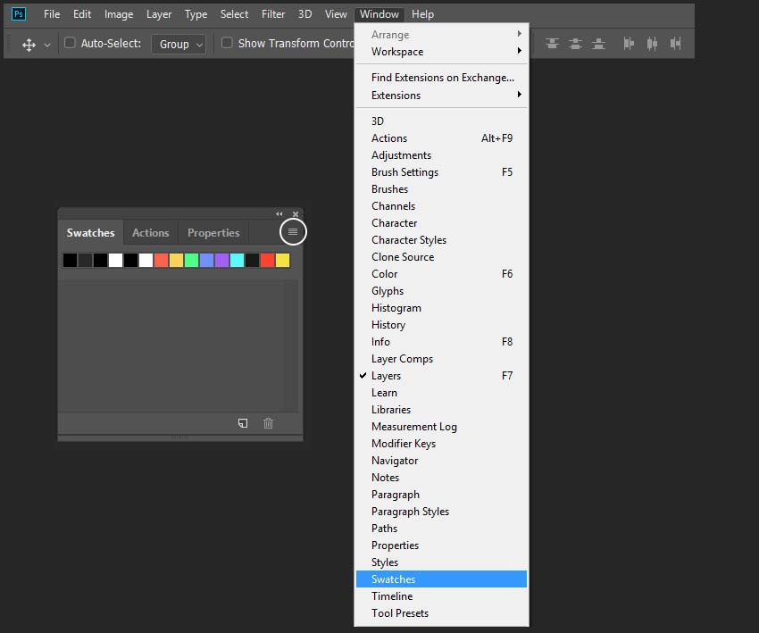Open the Image menu

pyautogui.click(x=119, y=14)
